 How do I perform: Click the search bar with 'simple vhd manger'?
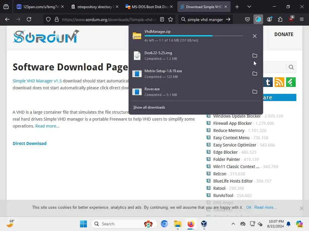205,20
